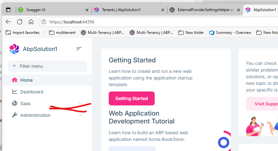Open the first Multi-Tenancy | ABP bookmark

[x=102, y=33]
